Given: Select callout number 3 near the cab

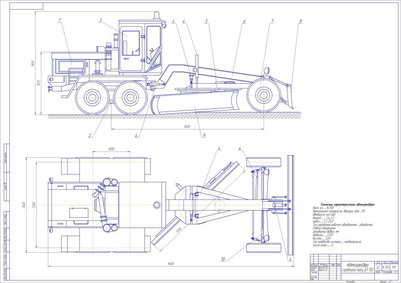Looking at the screenshot, I should pyautogui.click(x=101, y=20).
